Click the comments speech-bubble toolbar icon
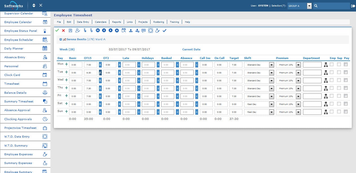The image size is (356, 173). [144, 31]
